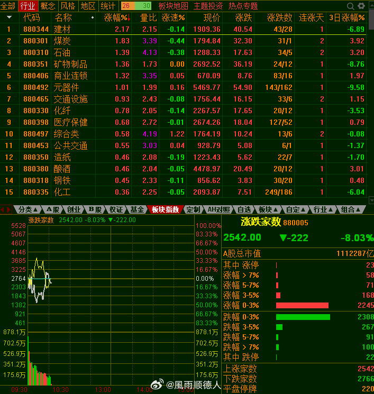This screenshot has width=374, height=394.
Task: Select the 权证 bottom tab
Action: (116, 209)
